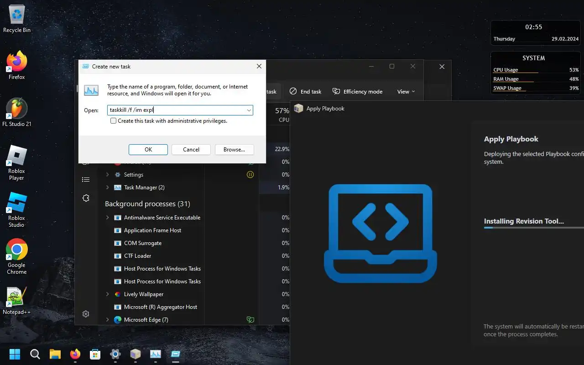584x365 pixels.
Task: Launch FL Studio 21 desktop shortcut
Action: [x=16, y=113]
